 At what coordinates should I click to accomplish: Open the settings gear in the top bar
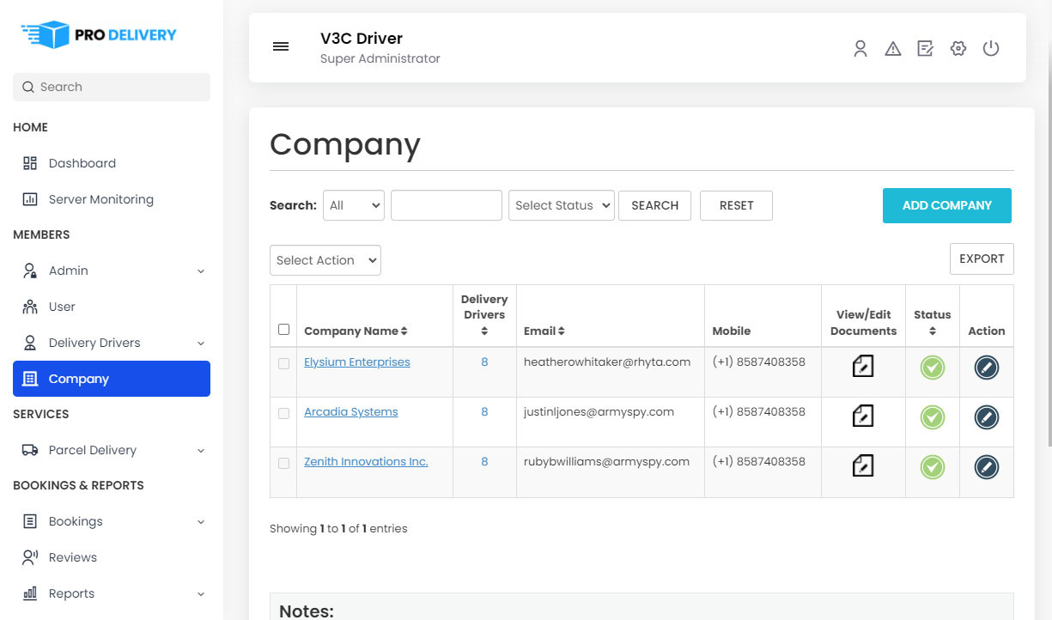coord(958,49)
